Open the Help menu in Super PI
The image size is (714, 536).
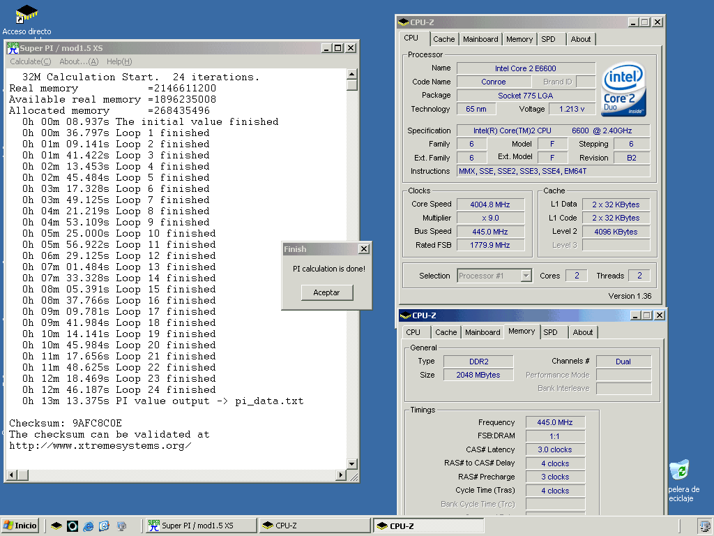tap(119, 61)
